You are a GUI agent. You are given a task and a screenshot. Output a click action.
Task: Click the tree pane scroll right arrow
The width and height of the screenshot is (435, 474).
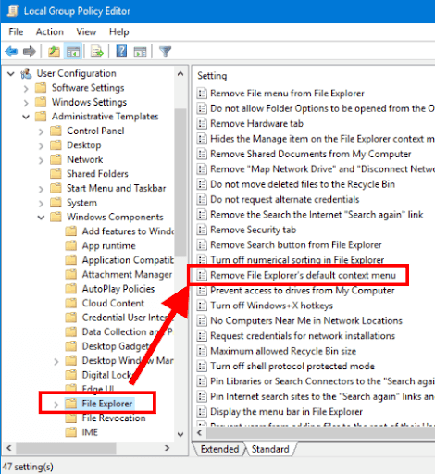tap(167, 448)
